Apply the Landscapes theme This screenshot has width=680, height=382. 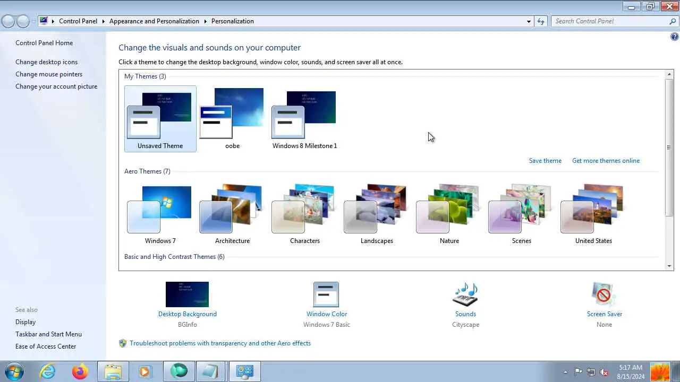[x=377, y=214]
